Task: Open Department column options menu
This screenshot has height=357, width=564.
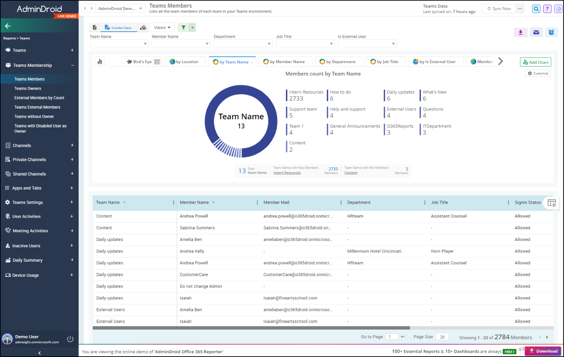Action: [x=424, y=203]
